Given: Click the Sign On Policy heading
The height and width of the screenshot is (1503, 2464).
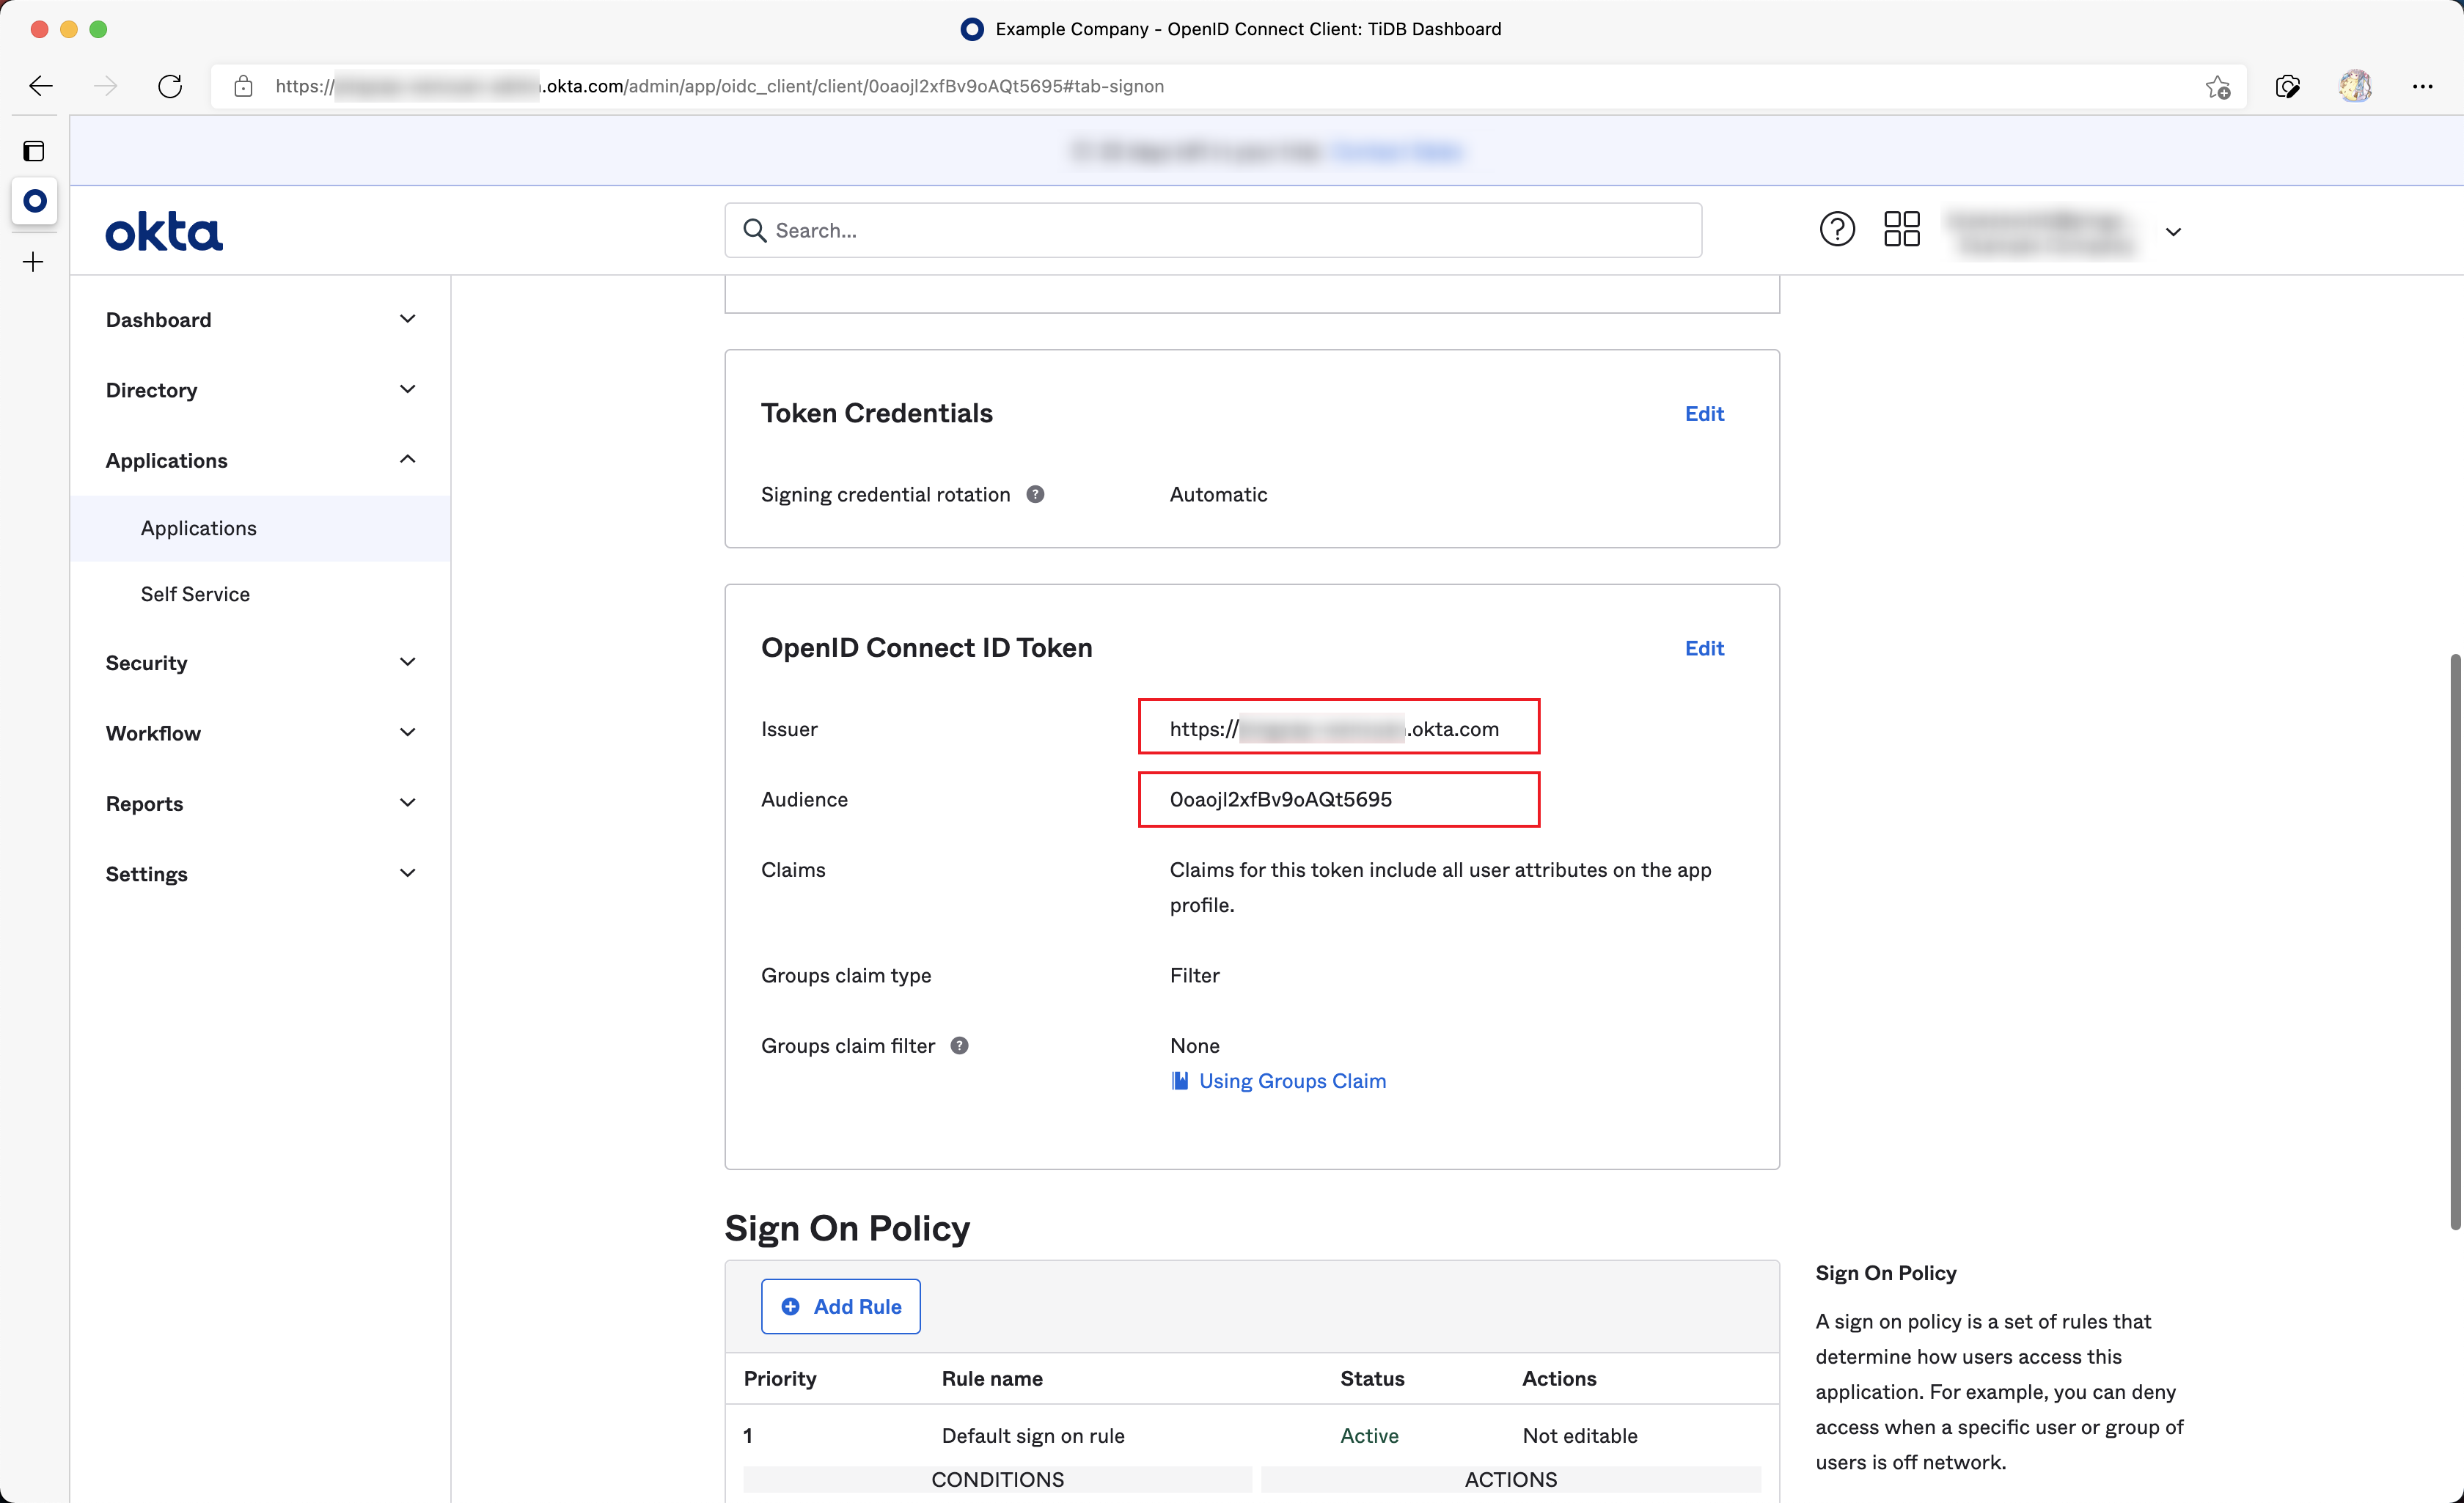Looking at the screenshot, I should (x=847, y=1228).
